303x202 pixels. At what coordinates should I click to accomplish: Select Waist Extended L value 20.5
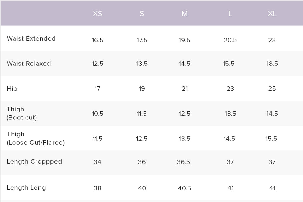pos(230,40)
